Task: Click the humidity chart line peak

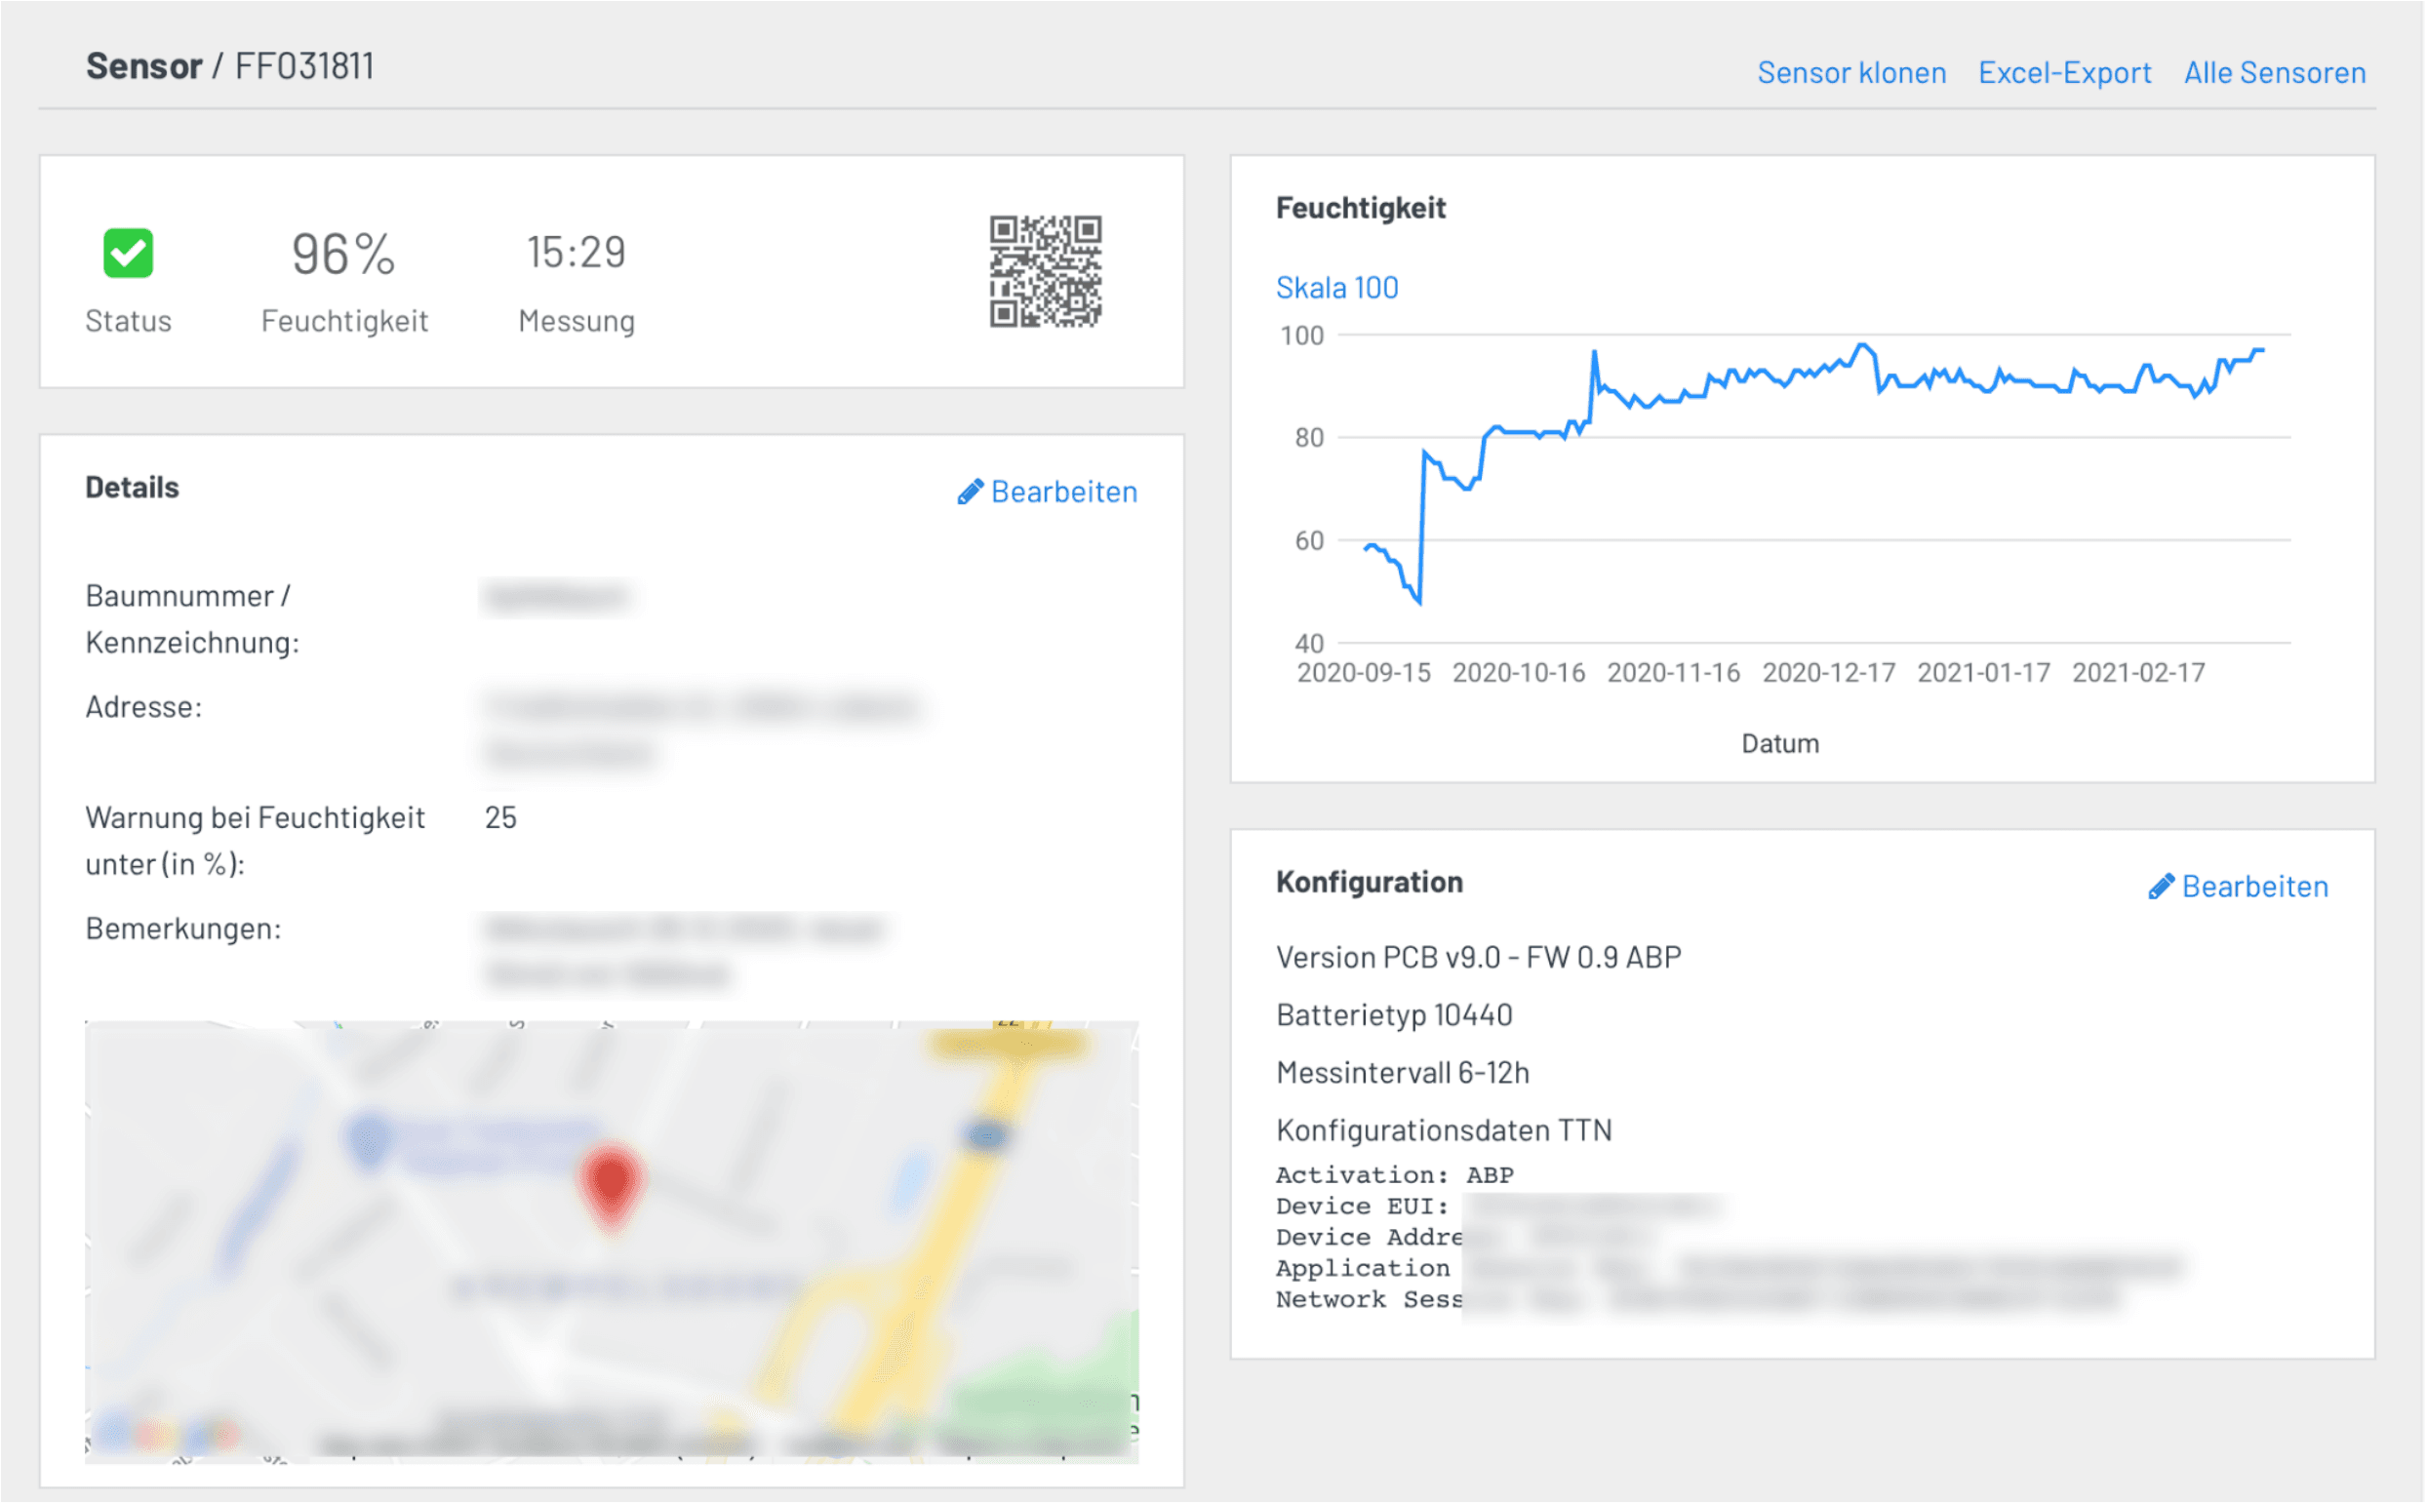Action: 1863,345
